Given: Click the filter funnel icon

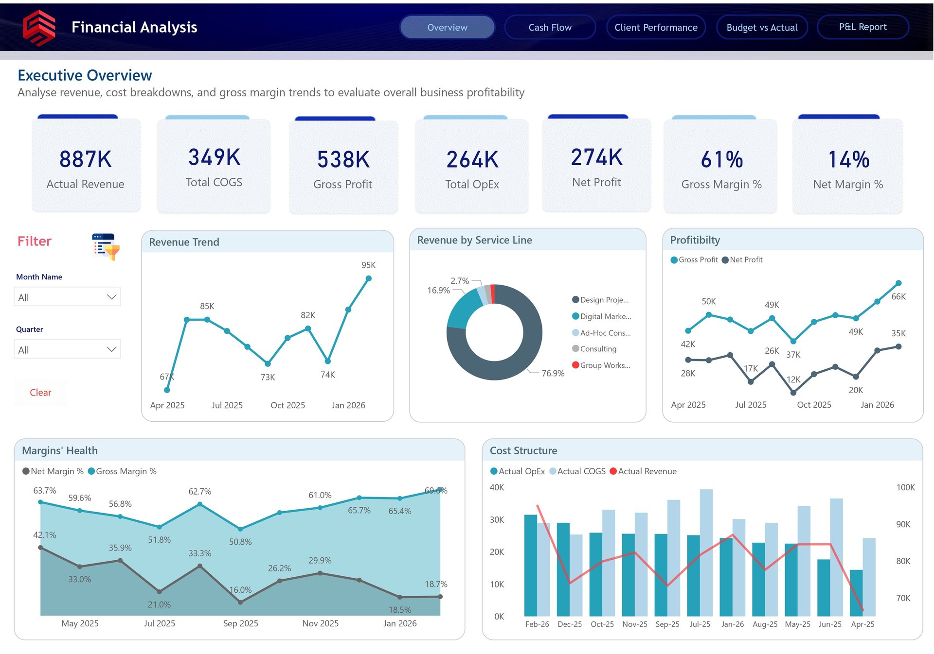Looking at the screenshot, I should pyautogui.click(x=106, y=247).
